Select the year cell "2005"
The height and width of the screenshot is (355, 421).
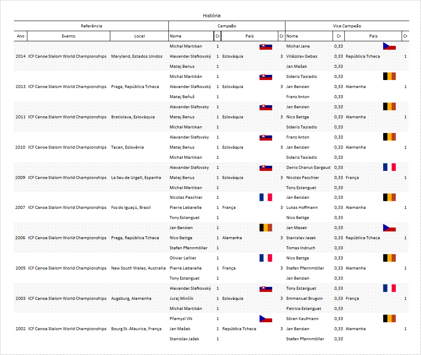point(20,268)
